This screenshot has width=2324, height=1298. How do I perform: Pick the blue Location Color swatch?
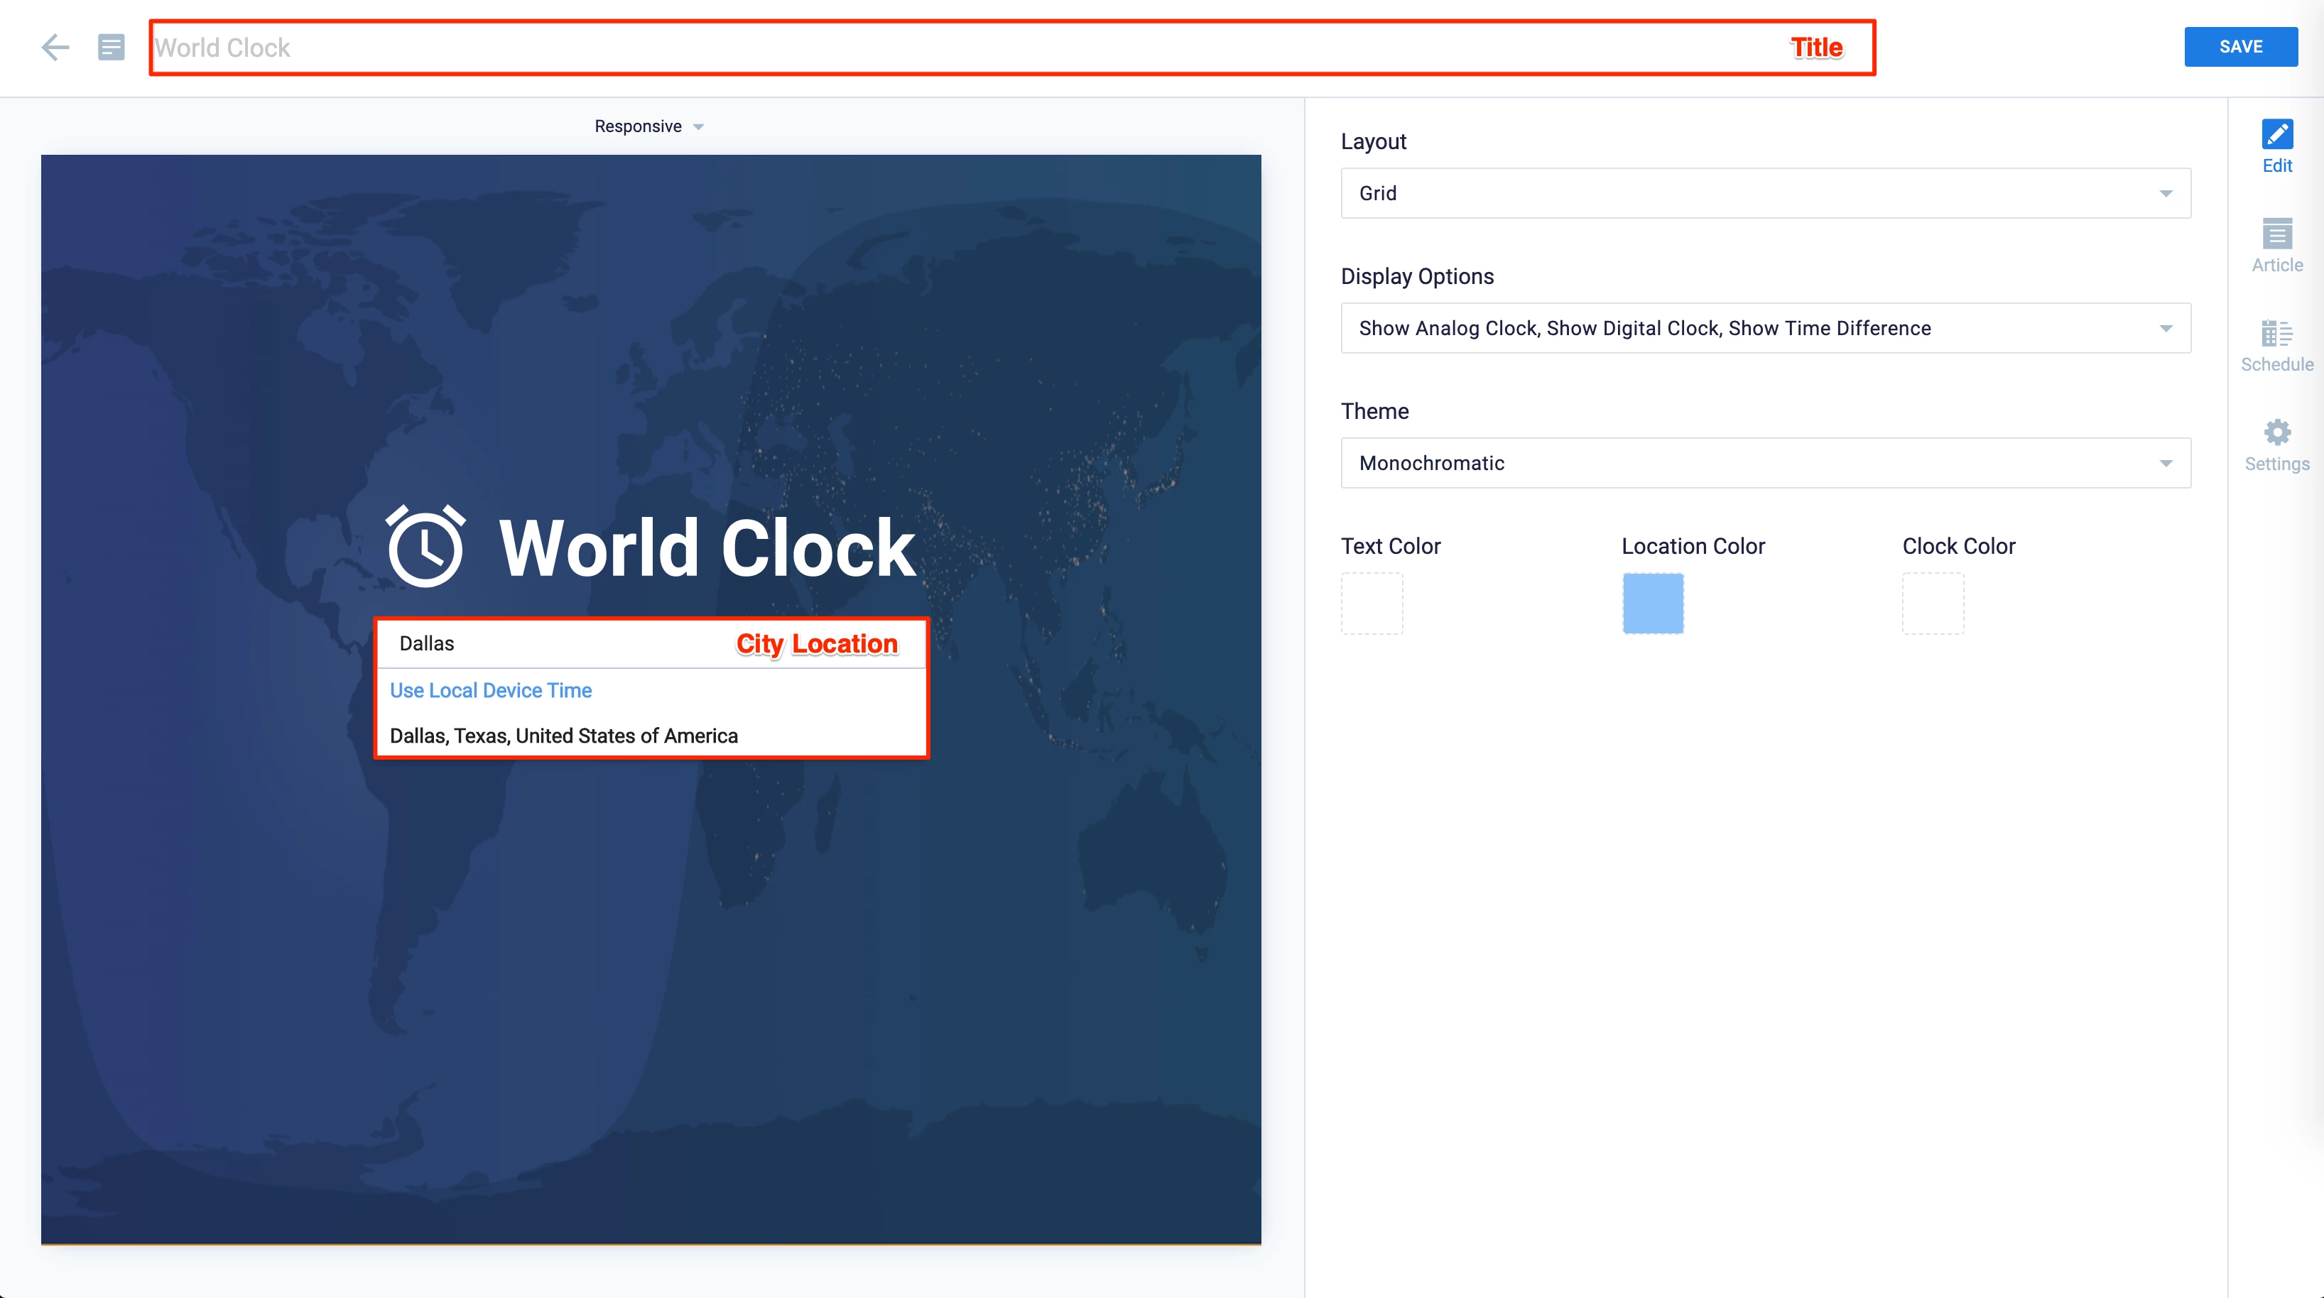tap(1652, 604)
